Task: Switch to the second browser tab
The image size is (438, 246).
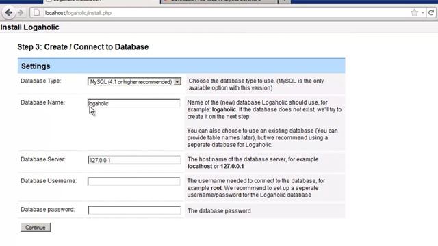Action: pos(219,1)
